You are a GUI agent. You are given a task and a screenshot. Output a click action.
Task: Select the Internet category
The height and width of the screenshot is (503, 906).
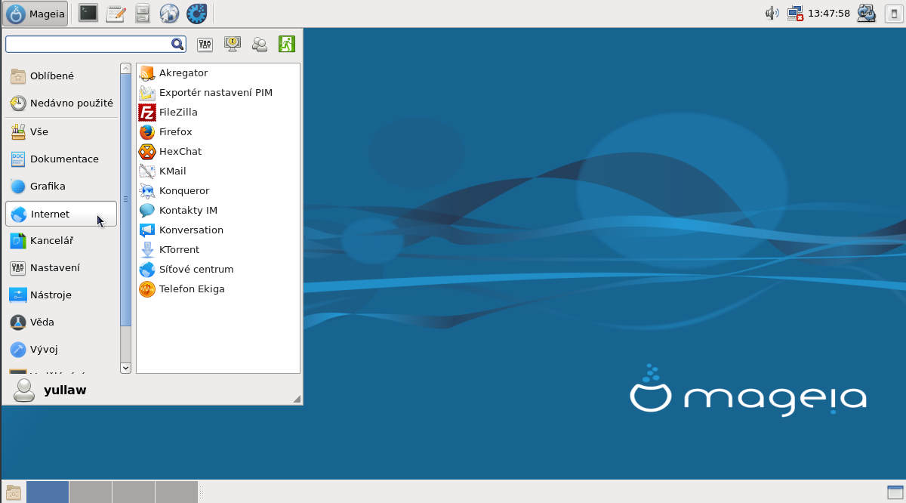click(61, 214)
